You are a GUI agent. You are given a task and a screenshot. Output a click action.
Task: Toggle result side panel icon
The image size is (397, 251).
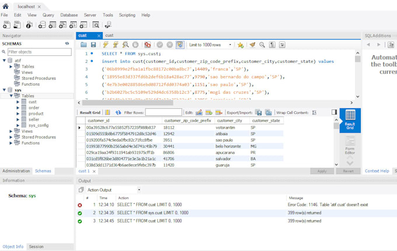click(334, 112)
